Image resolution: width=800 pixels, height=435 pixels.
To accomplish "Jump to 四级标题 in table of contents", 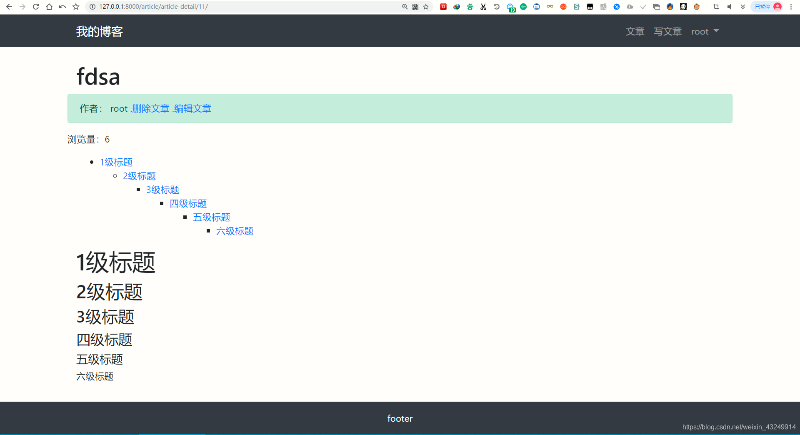I will pyautogui.click(x=188, y=204).
